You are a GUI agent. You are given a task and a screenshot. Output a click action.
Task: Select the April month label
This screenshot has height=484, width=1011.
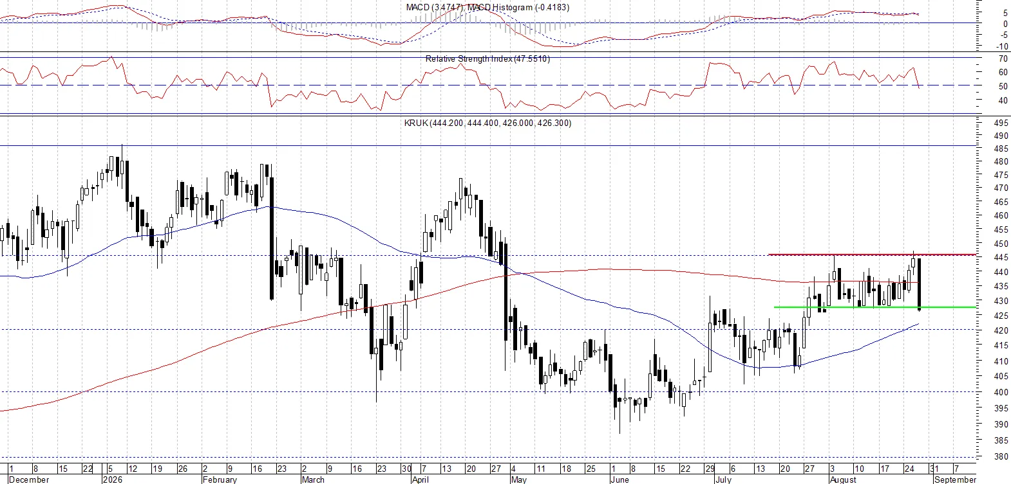420,480
